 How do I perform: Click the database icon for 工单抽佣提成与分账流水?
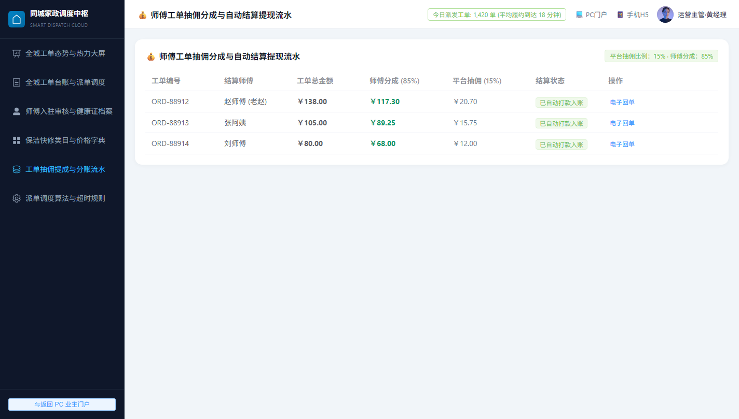[x=17, y=169]
